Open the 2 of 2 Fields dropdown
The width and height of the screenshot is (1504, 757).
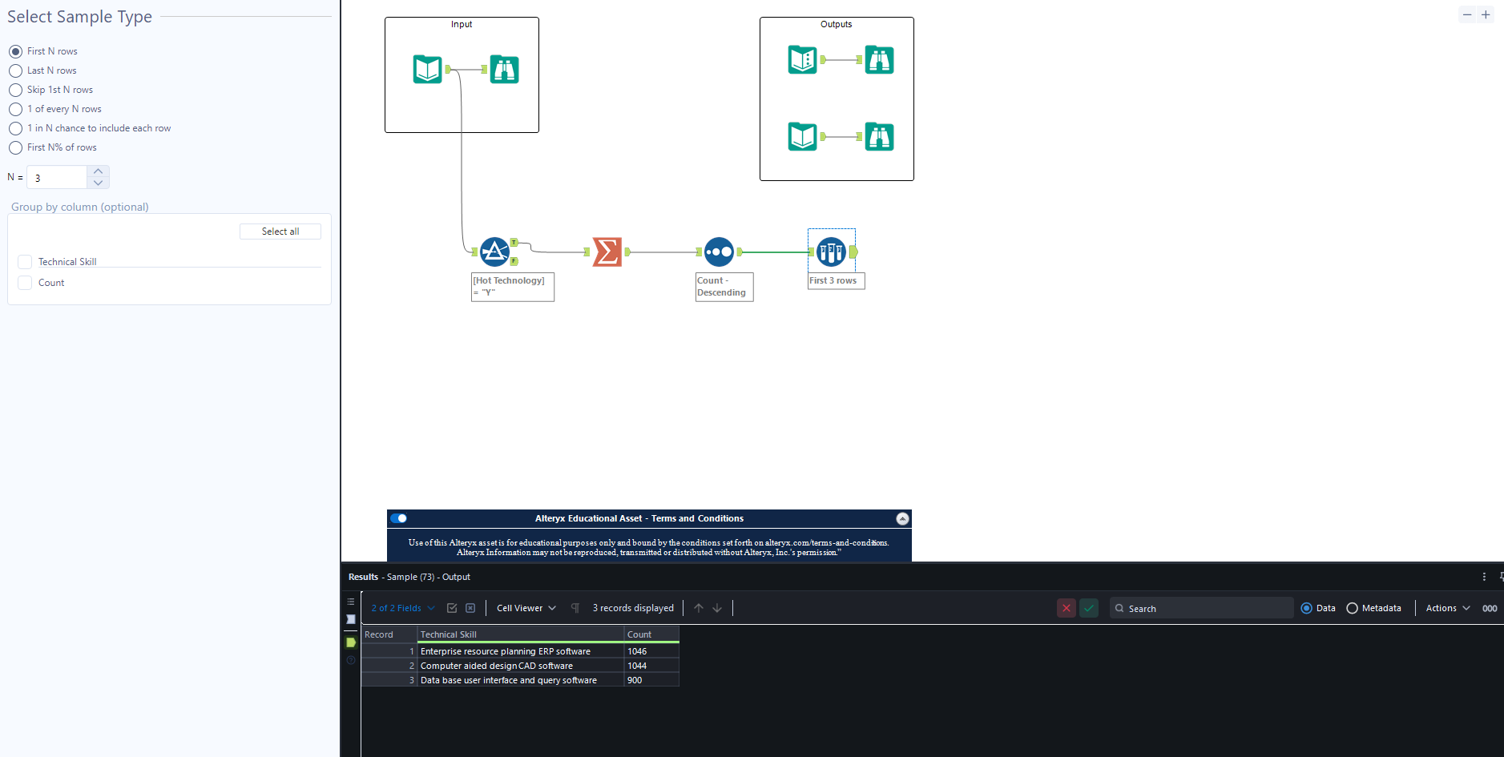[403, 608]
